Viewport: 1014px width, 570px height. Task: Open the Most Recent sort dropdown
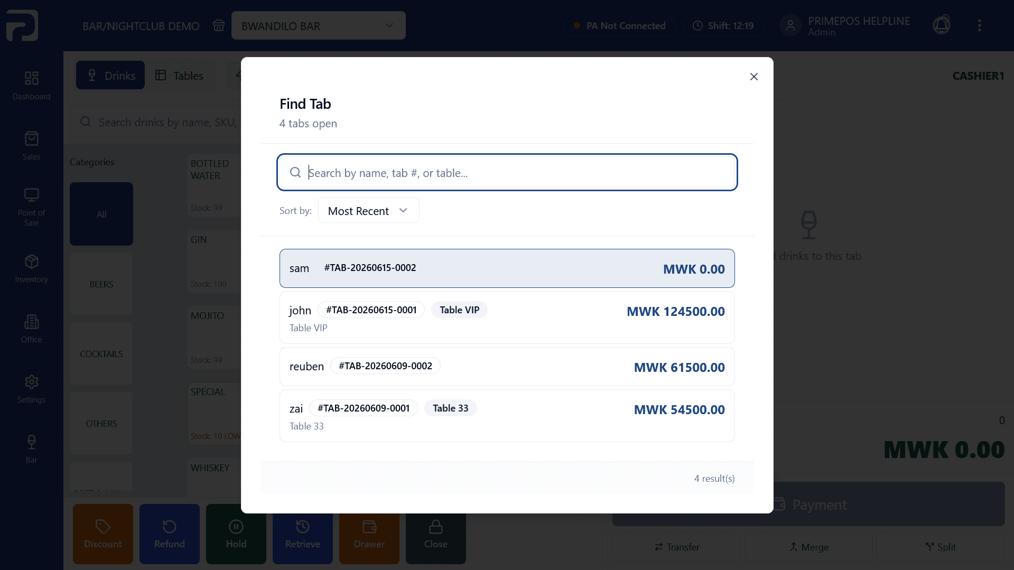click(x=368, y=210)
